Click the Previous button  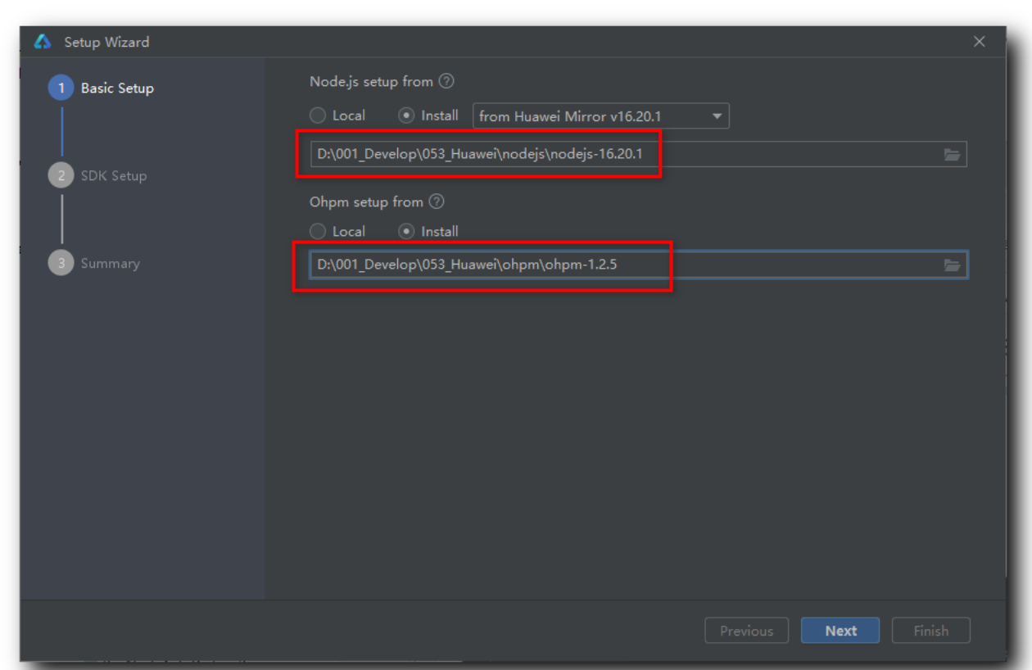746,631
